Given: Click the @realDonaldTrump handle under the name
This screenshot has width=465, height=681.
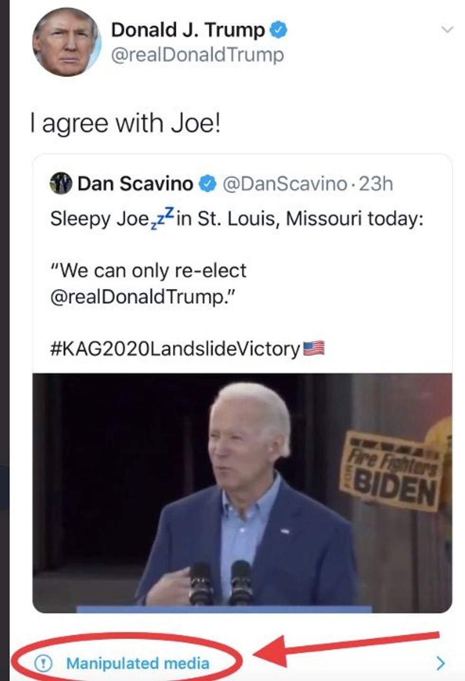Looking at the screenshot, I should [x=197, y=55].
